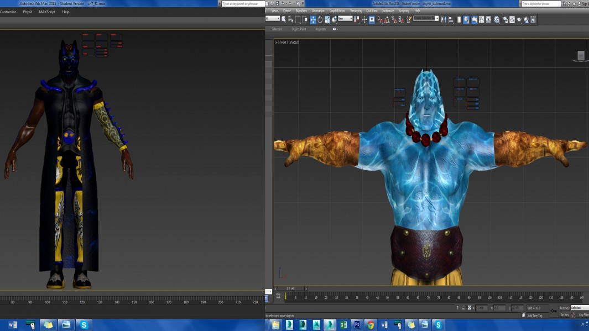Open Excel from the taskbar
This screenshot has width=589, height=331.
[x=343, y=324]
